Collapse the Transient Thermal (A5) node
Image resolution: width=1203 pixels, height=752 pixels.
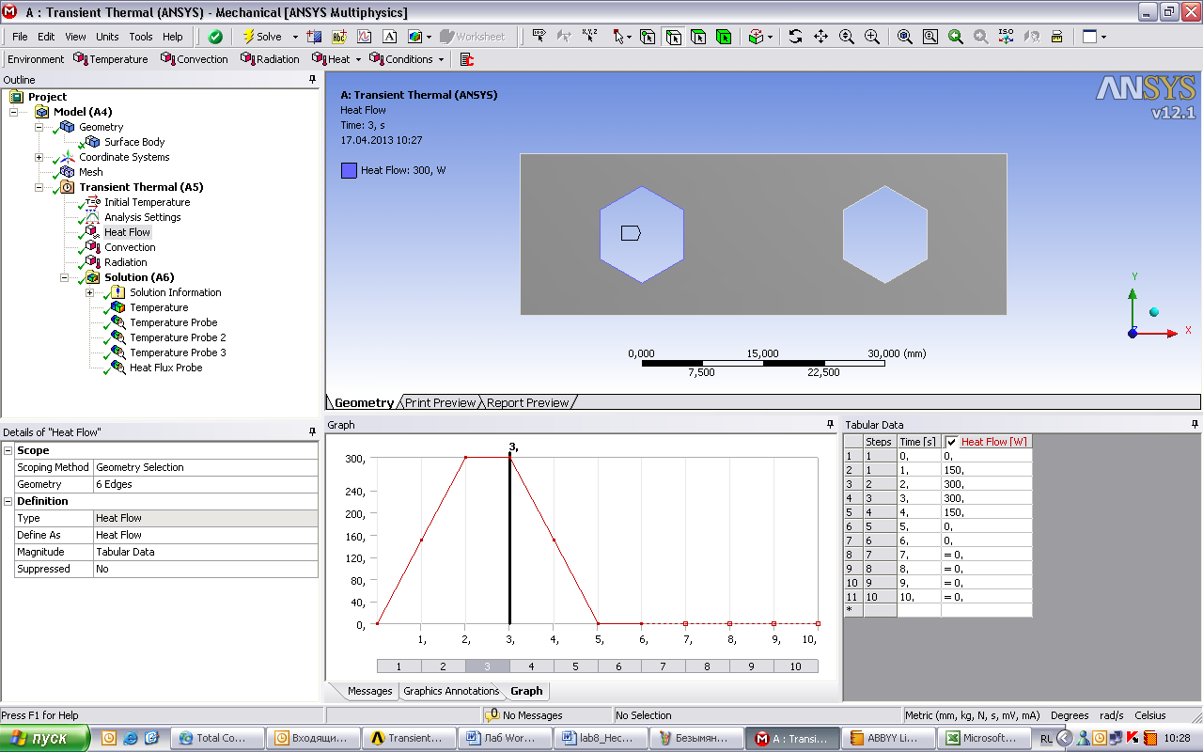pyautogui.click(x=39, y=187)
